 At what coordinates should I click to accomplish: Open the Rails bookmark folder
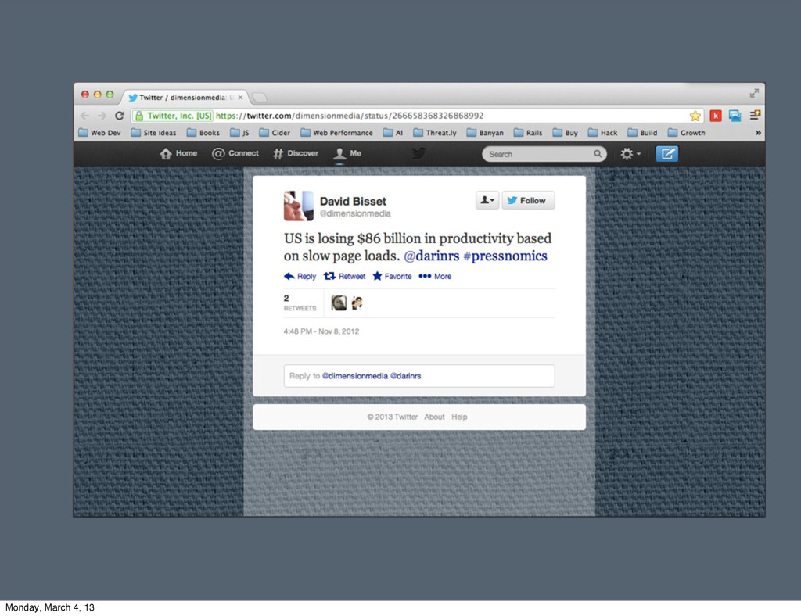point(528,133)
